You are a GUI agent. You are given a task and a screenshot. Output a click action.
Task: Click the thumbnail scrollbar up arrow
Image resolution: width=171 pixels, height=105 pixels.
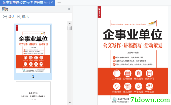70,24
